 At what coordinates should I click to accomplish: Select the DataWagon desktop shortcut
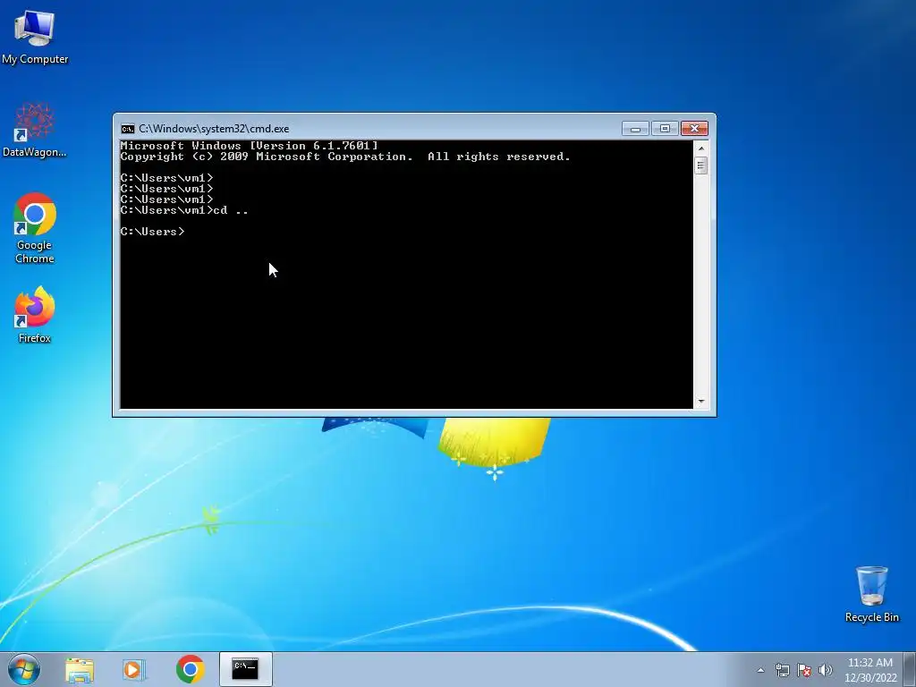click(x=35, y=131)
